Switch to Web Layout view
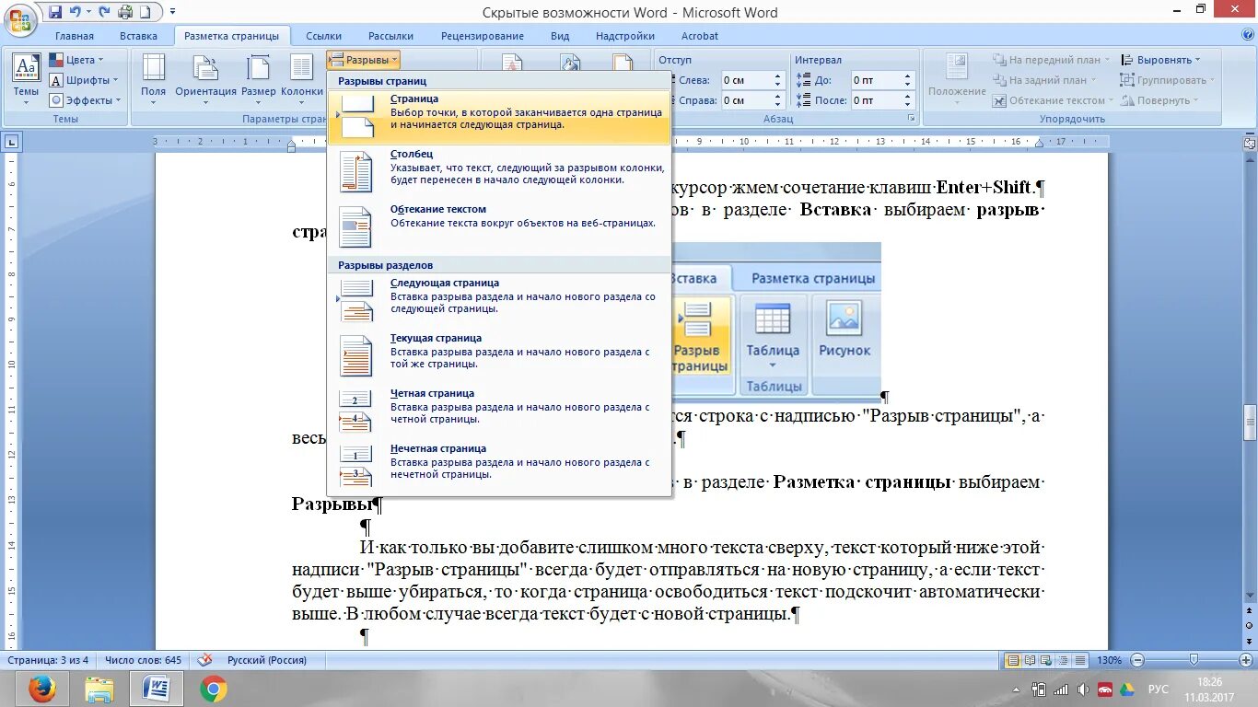 (1047, 660)
